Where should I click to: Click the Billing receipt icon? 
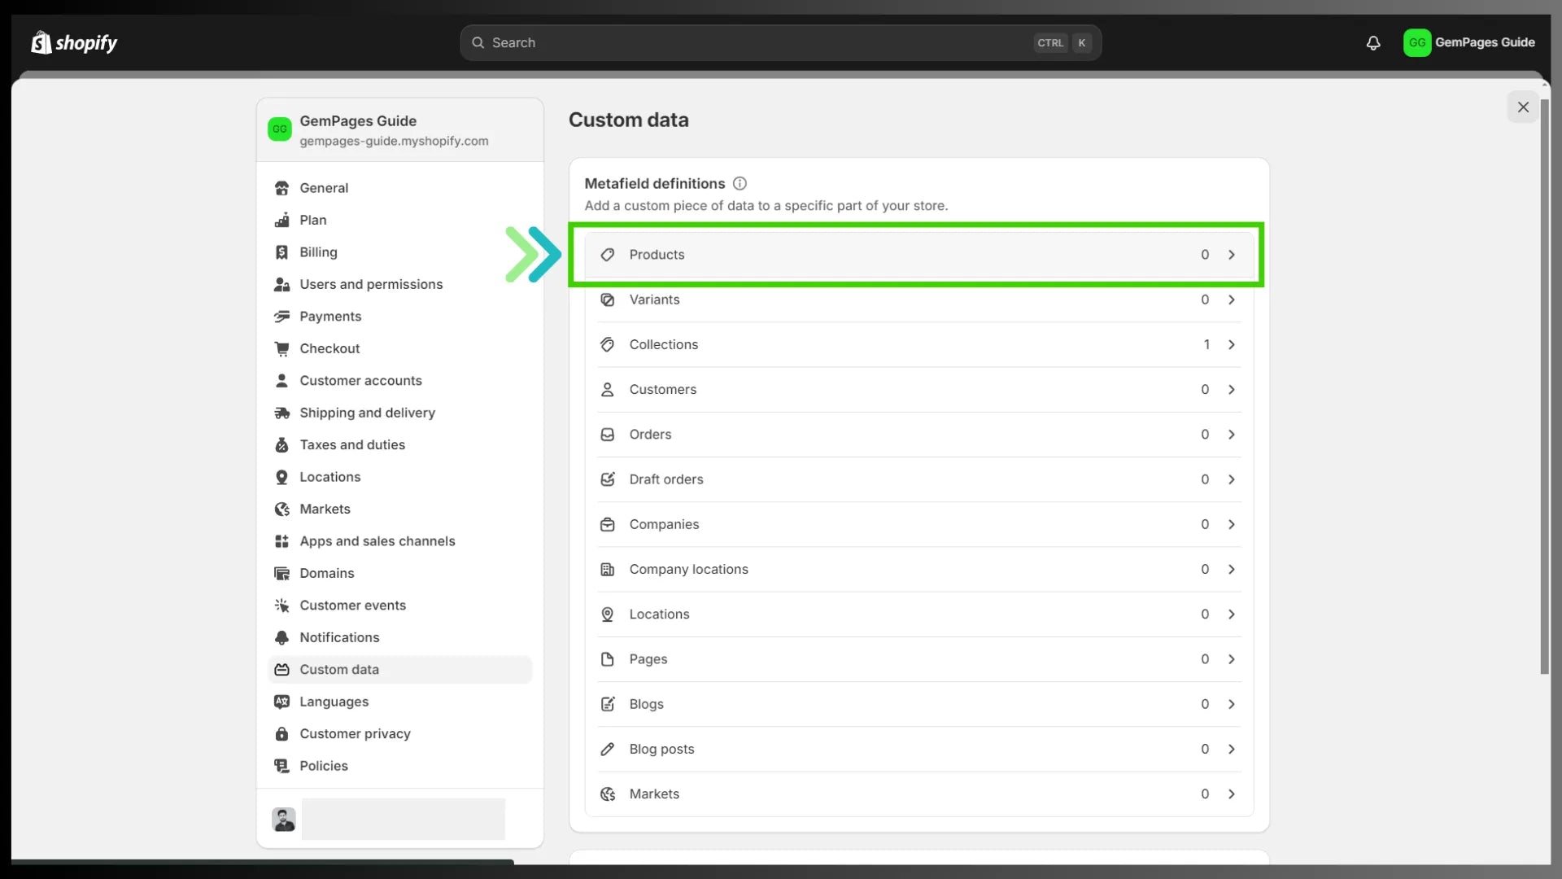point(281,252)
